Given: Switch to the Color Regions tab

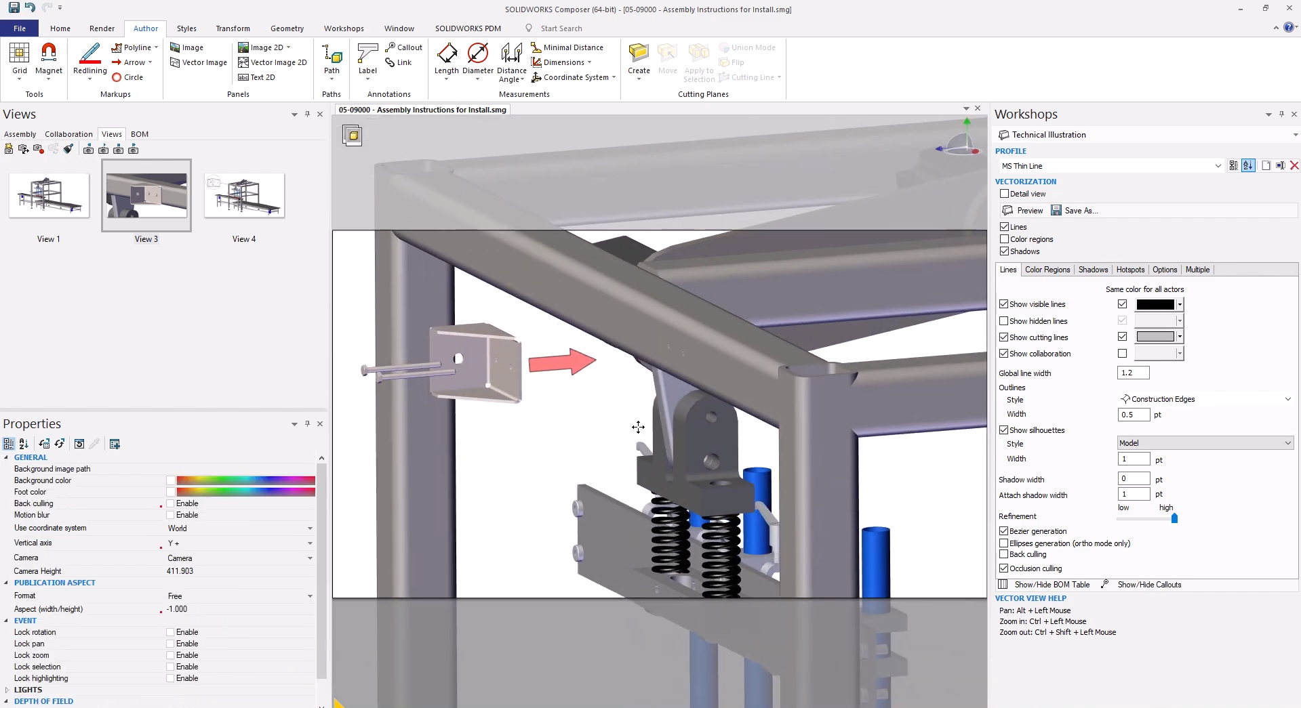Looking at the screenshot, I should pos(1047,270).
